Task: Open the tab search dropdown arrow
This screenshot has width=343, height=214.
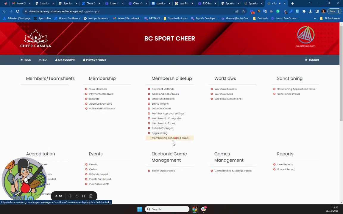Action: (310, 3)
